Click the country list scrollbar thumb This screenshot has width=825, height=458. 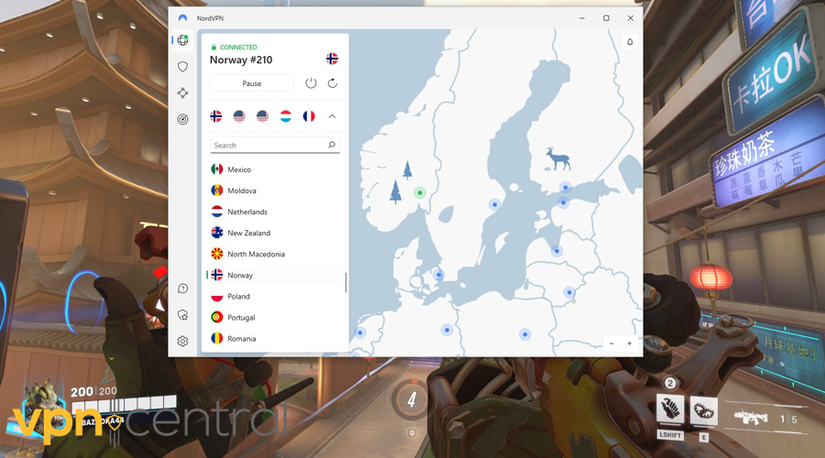tap(346, 282)
